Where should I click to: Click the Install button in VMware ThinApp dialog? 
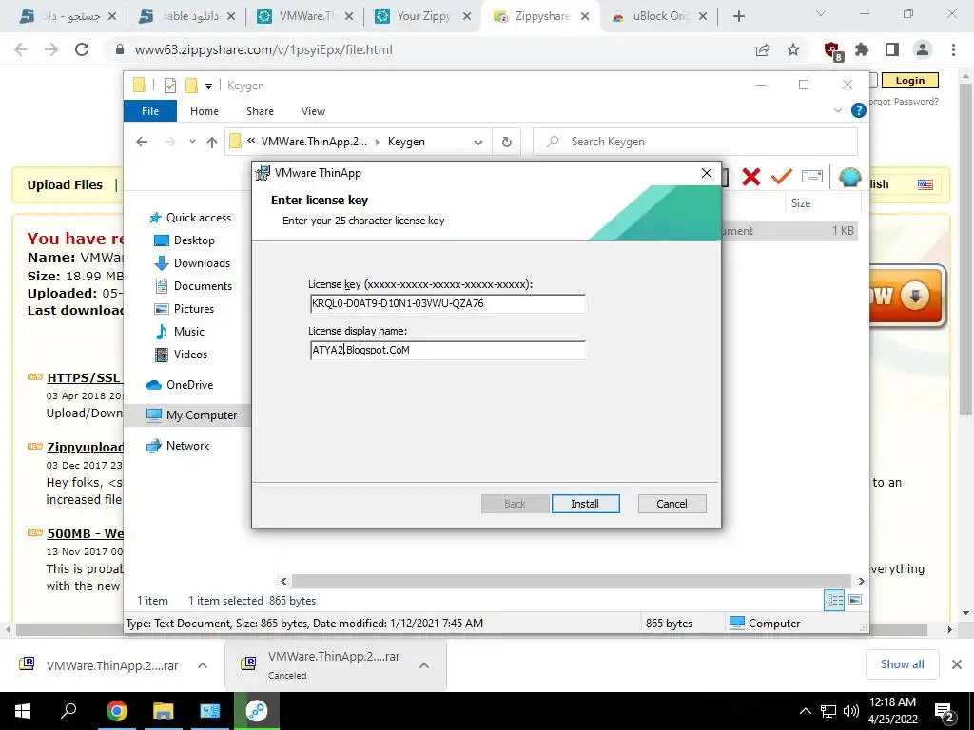[585, 504]
